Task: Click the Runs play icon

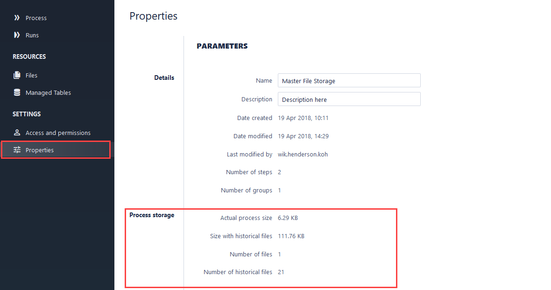Action: tap(17, 35)
